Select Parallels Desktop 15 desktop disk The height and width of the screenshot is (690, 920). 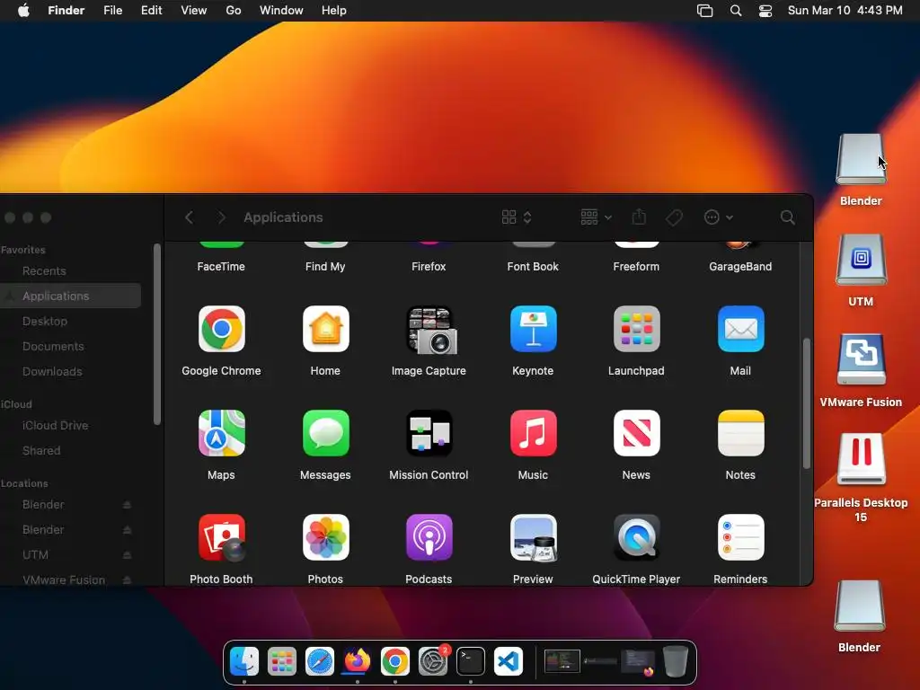point(861,459)
